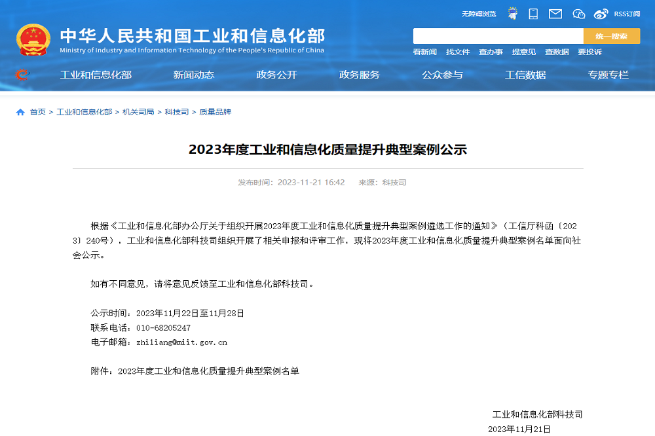Click the home icon in breadcrumb
Screen dimensions: 655x436
20,112
